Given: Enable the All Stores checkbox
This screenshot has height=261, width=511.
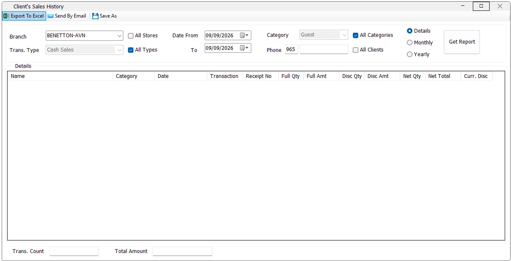Looking at the screenshot, I should [130, 36].
